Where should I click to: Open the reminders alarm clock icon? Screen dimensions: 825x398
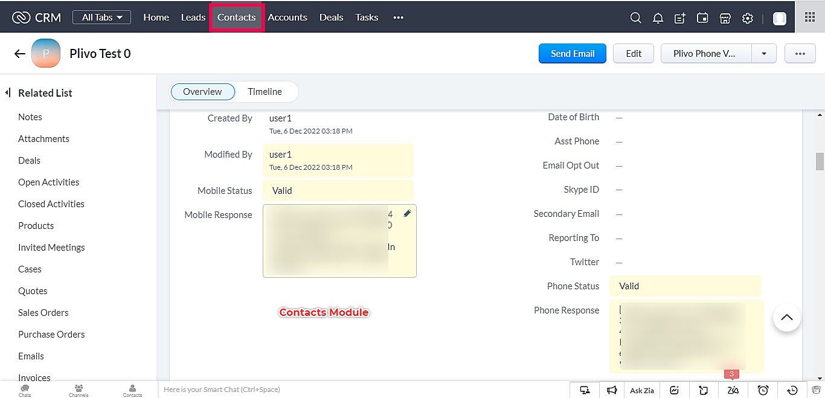coord(763,390)
